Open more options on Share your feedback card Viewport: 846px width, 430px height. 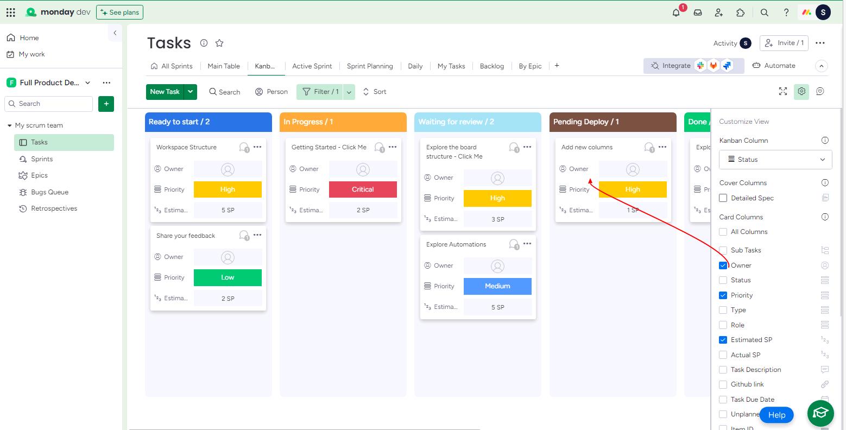click(x=257, y=235)
